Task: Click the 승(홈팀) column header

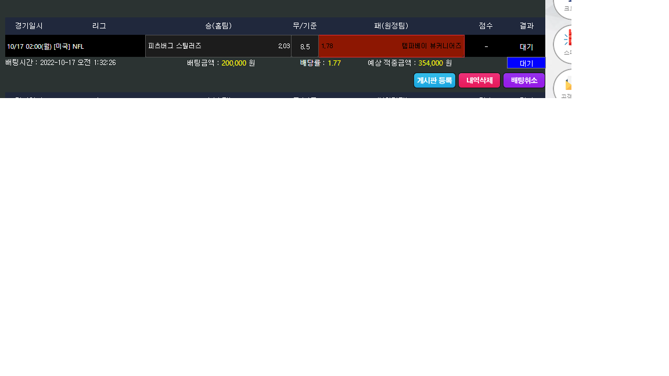Action: [218, 26]
